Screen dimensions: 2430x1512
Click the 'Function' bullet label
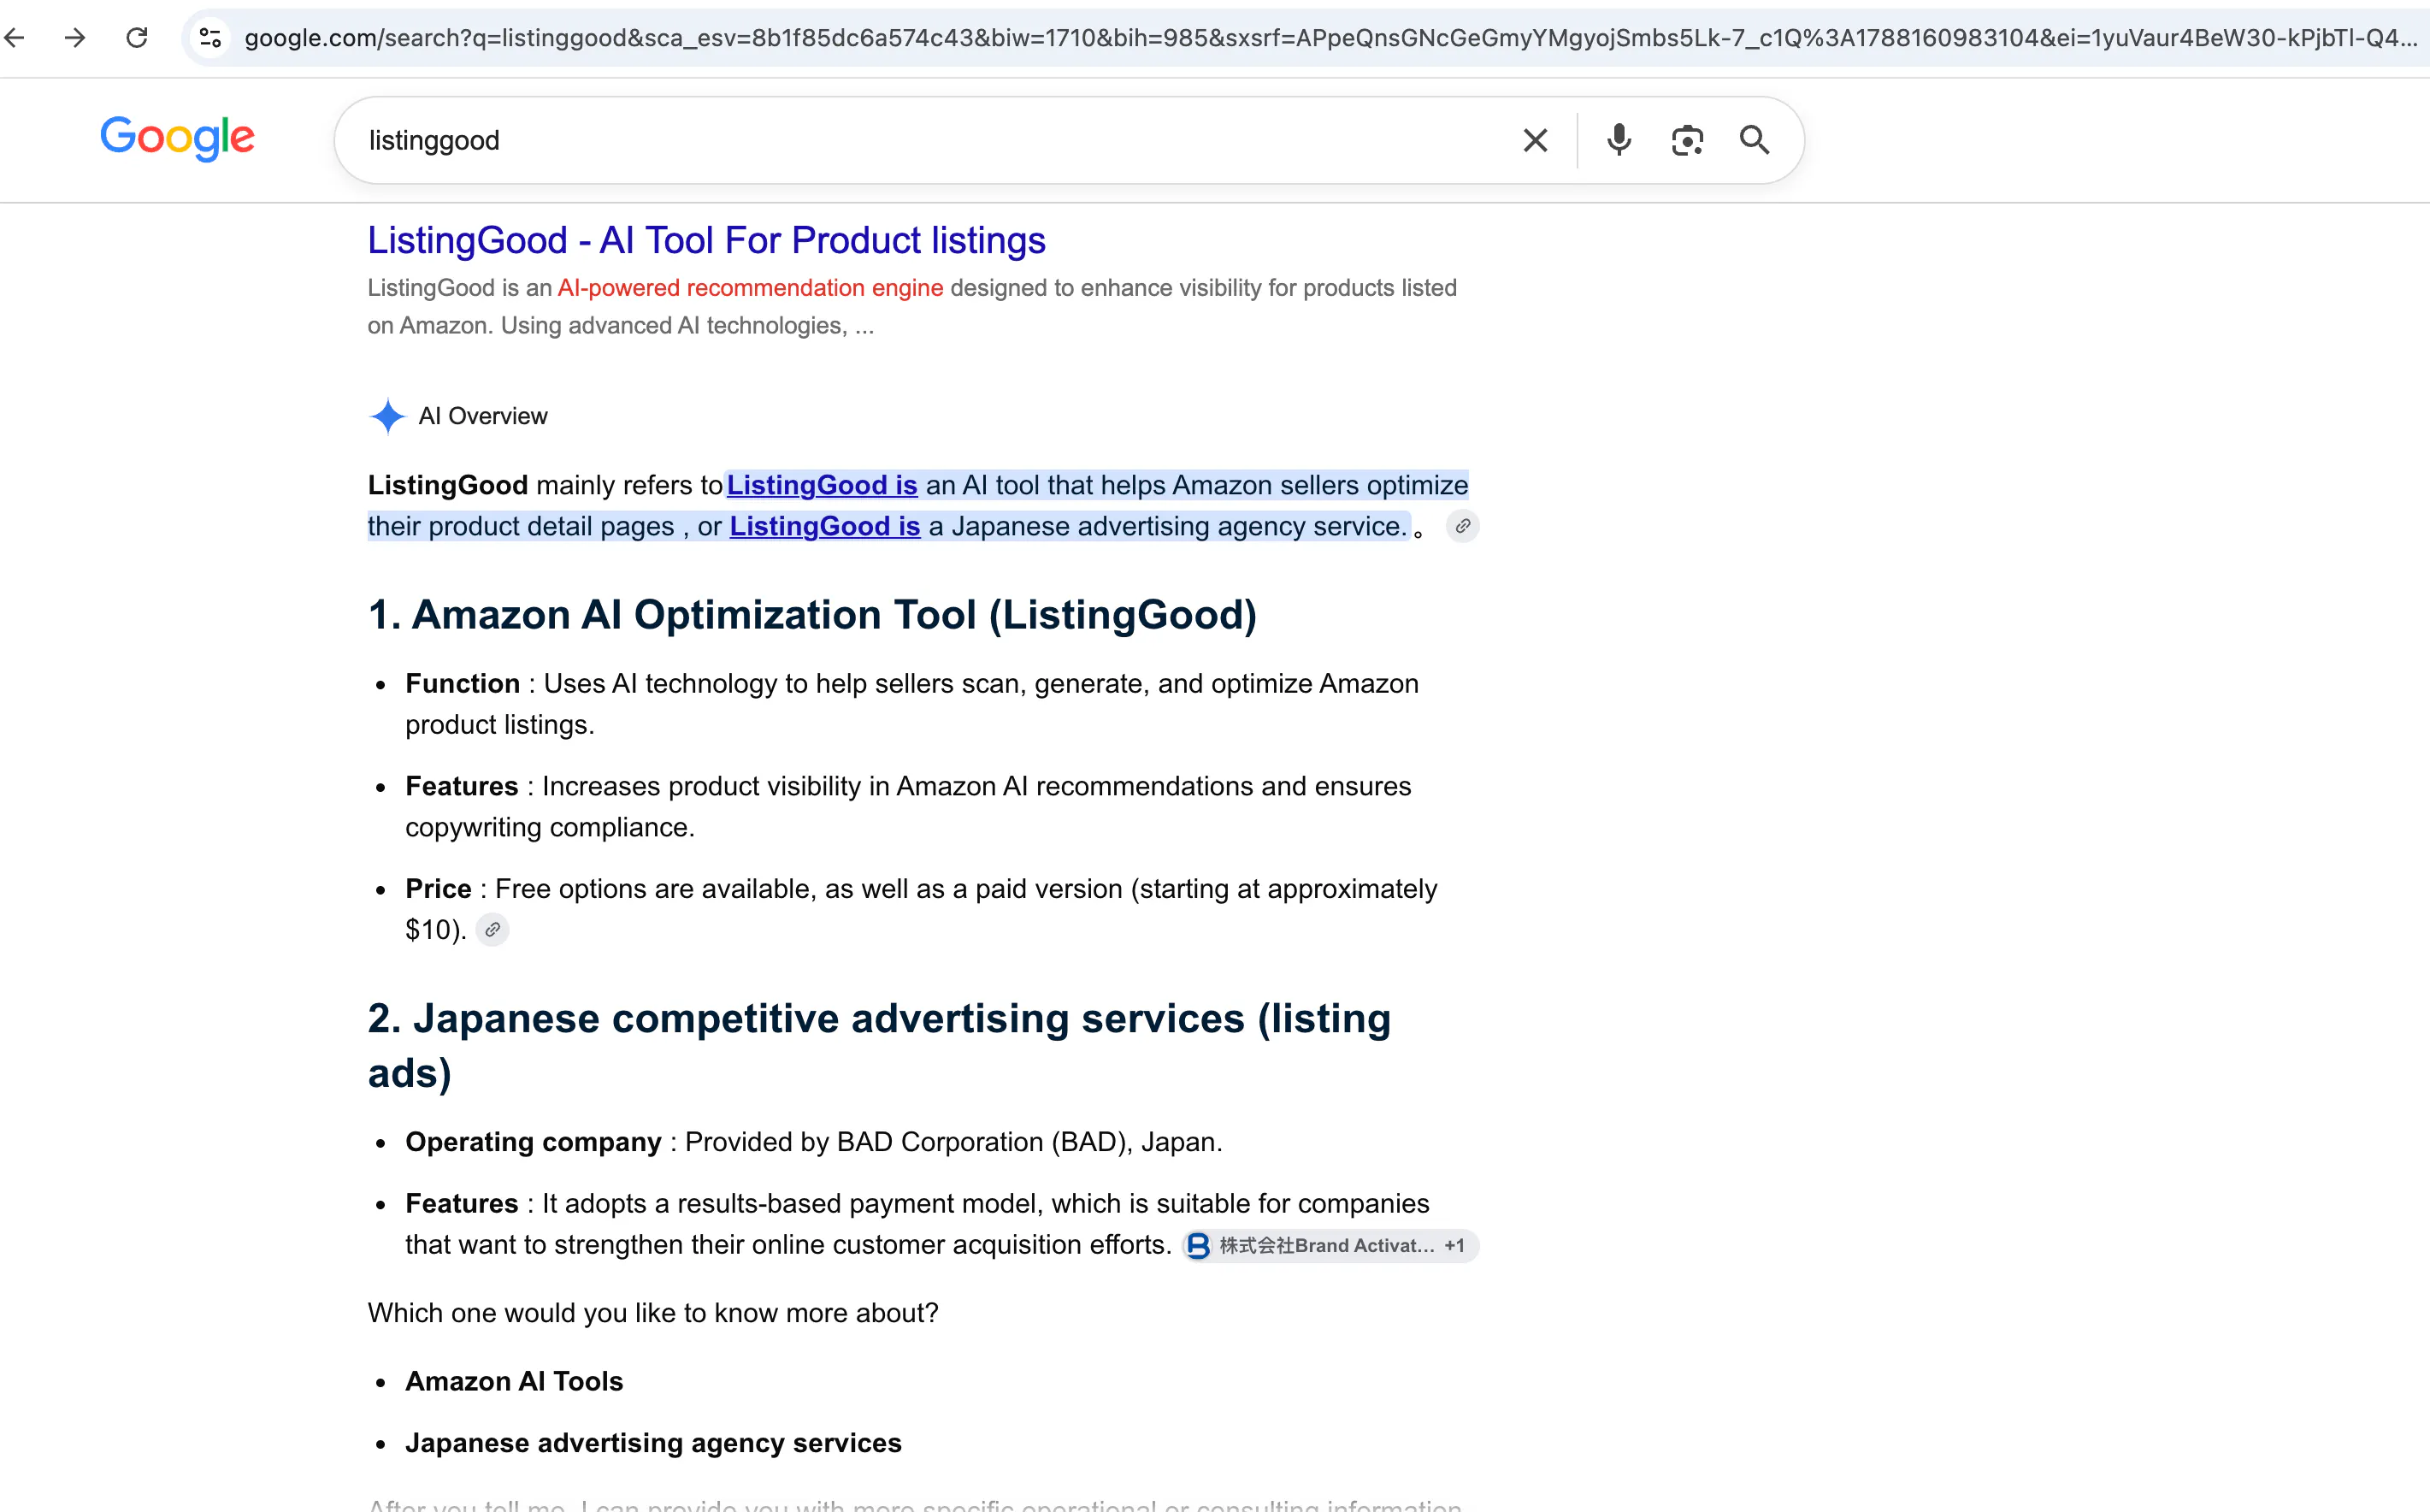coord(463,684)
